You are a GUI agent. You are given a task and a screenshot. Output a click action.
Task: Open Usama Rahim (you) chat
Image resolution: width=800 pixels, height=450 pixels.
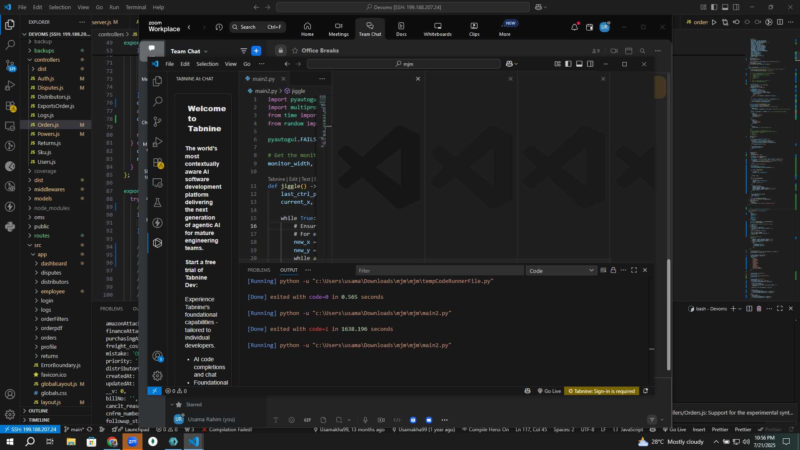(x=211, y=420)
